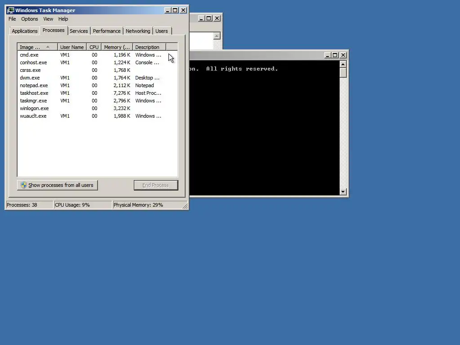460x345 pixels.
Task: Select the dwm.exe process
Action: coord(97,78)
